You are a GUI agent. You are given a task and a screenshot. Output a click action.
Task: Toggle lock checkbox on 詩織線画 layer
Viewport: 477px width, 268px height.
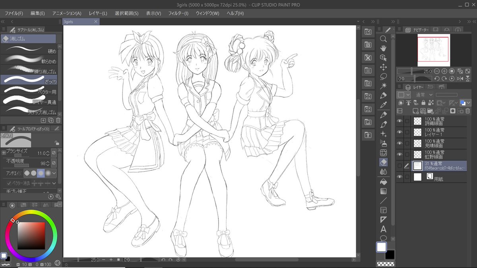click(x=407, y=121)
